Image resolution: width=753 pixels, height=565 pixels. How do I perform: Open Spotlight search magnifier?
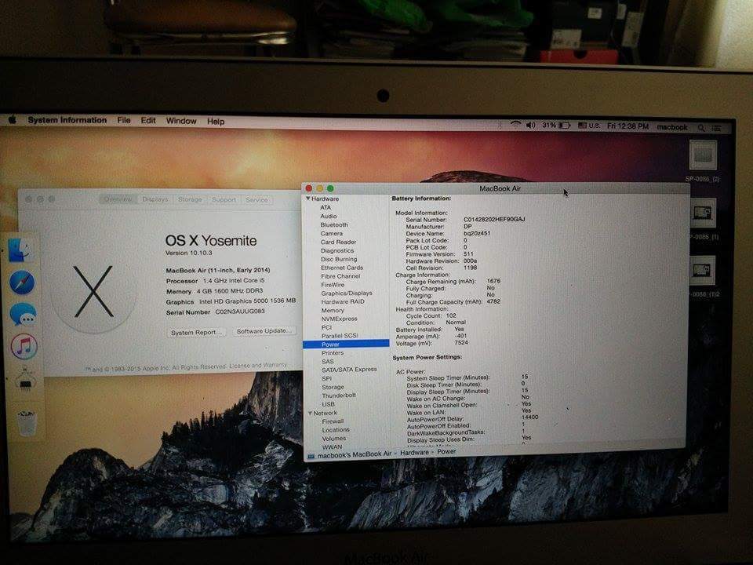point(701,128)
